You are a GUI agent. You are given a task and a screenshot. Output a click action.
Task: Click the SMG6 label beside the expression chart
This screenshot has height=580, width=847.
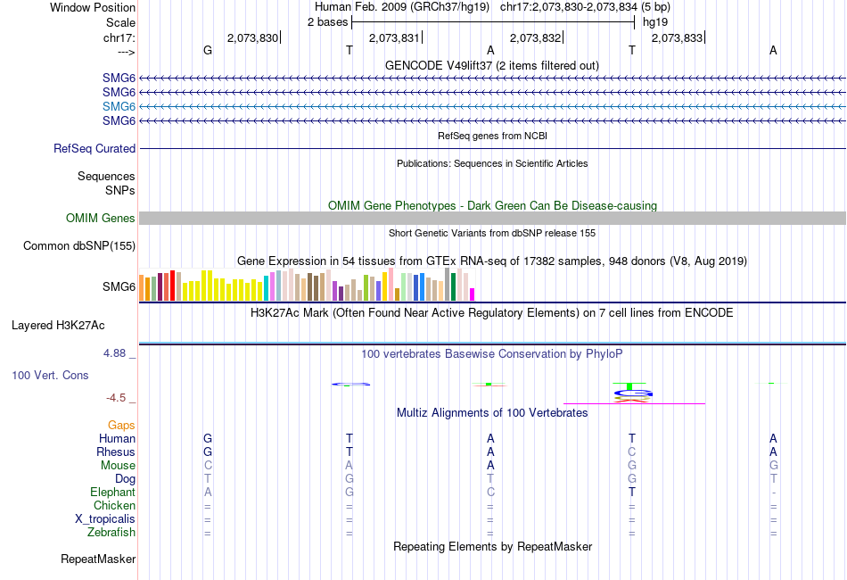[x=119, y=286]
